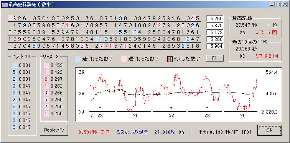Click the ワースト 8 group title
The image size is (290, 143).
click(x=51, y=57)
